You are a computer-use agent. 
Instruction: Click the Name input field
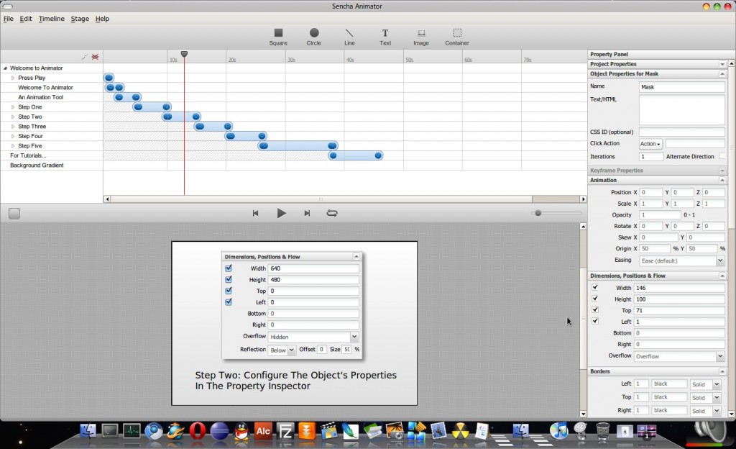point(681,87)
